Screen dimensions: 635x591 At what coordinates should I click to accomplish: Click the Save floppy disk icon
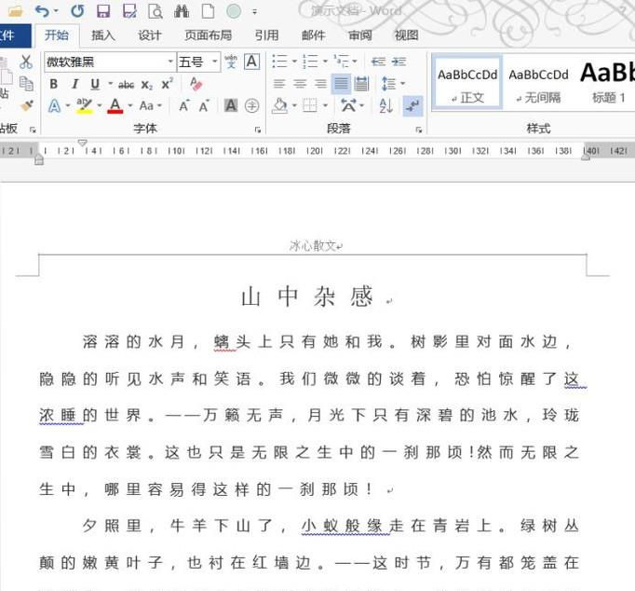(x=103, y=11)
